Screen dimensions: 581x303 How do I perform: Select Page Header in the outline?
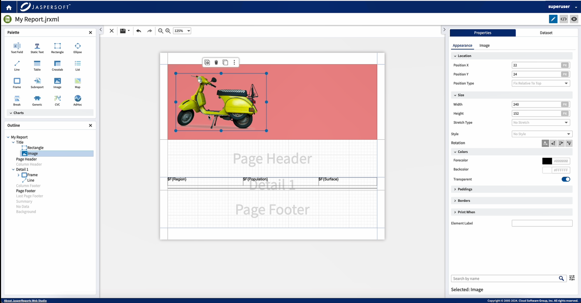coord(26,159)
